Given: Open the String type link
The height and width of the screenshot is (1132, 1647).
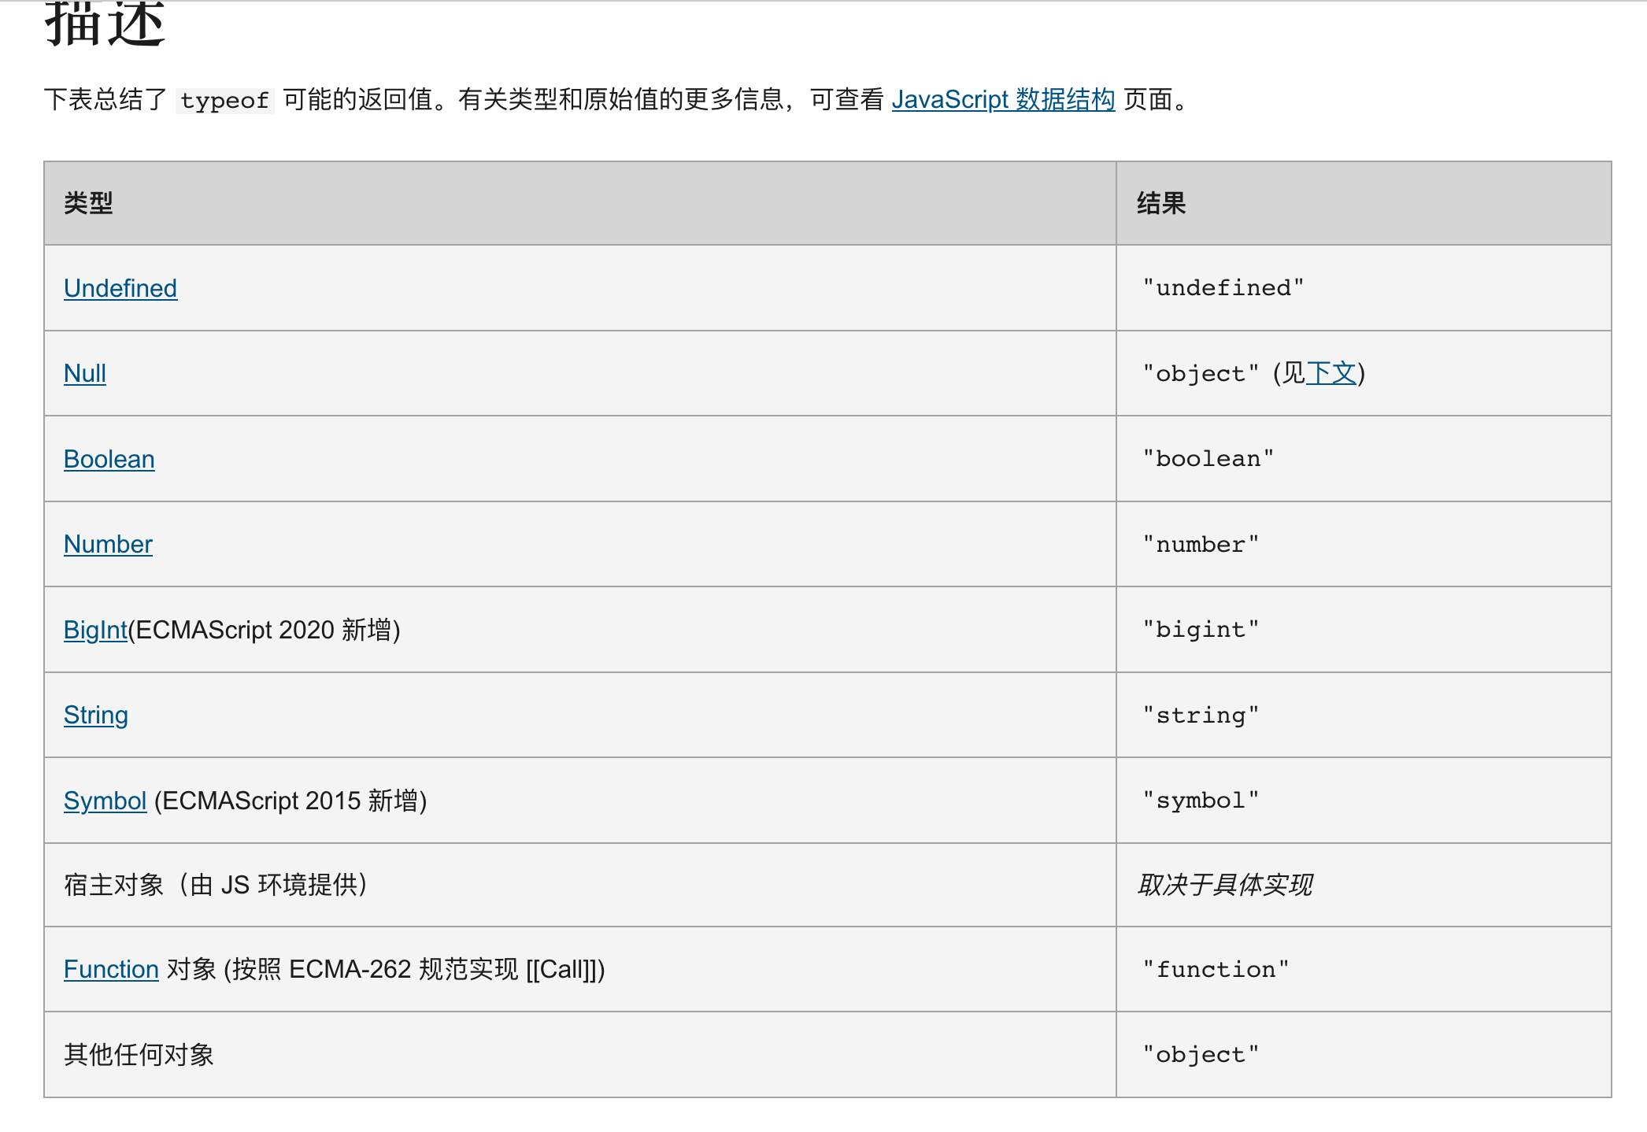Looking at the screenshot, I should pyautogui.click(x=96, y=715).
